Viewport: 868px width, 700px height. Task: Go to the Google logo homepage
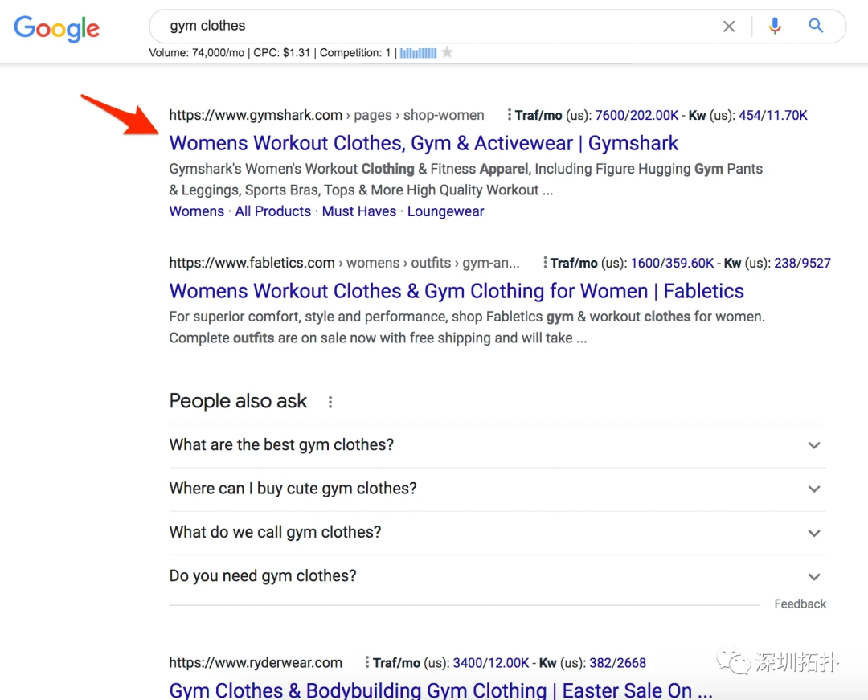tap(56, 28)
